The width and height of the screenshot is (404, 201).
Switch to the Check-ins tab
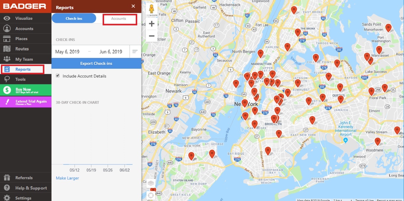point(74,18)
